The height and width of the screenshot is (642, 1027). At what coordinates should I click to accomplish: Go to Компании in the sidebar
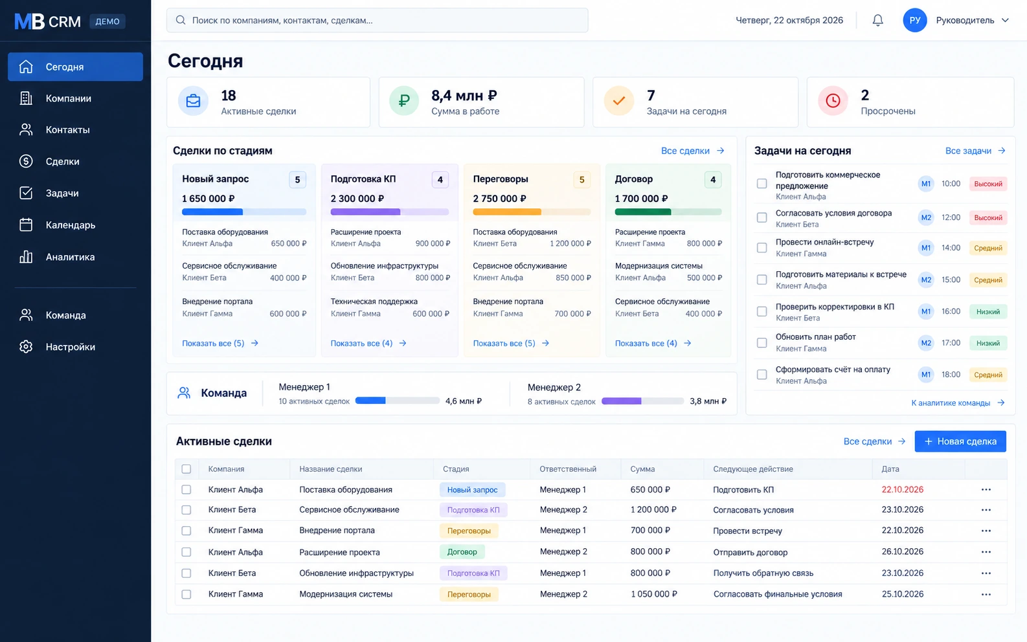pos(75,98)
